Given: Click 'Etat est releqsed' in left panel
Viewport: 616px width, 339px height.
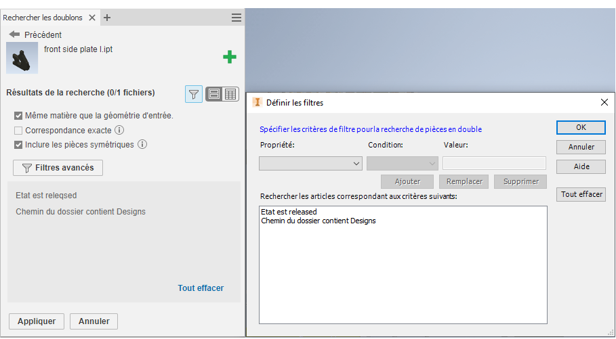Looking at the screenshot, I should (x=46, y=196).
